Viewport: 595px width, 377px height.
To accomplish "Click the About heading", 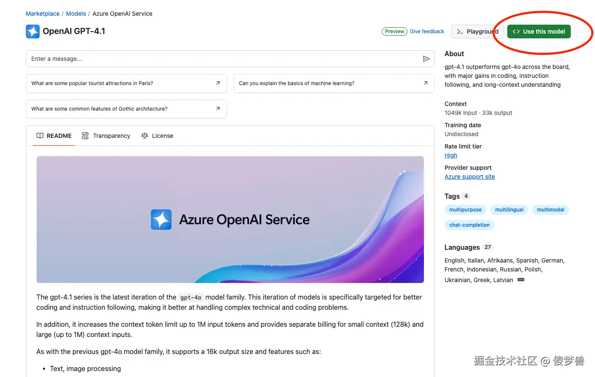I will pyautogui.click(x=454, y=54).
